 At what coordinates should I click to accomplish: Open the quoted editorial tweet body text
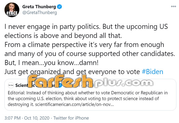pos(88,99)
